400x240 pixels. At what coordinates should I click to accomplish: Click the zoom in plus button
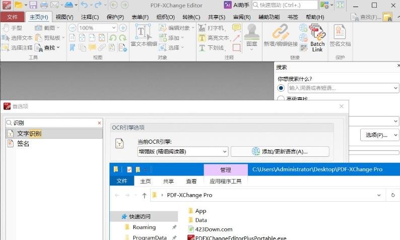pyautogui.click(x=123, y=28)
